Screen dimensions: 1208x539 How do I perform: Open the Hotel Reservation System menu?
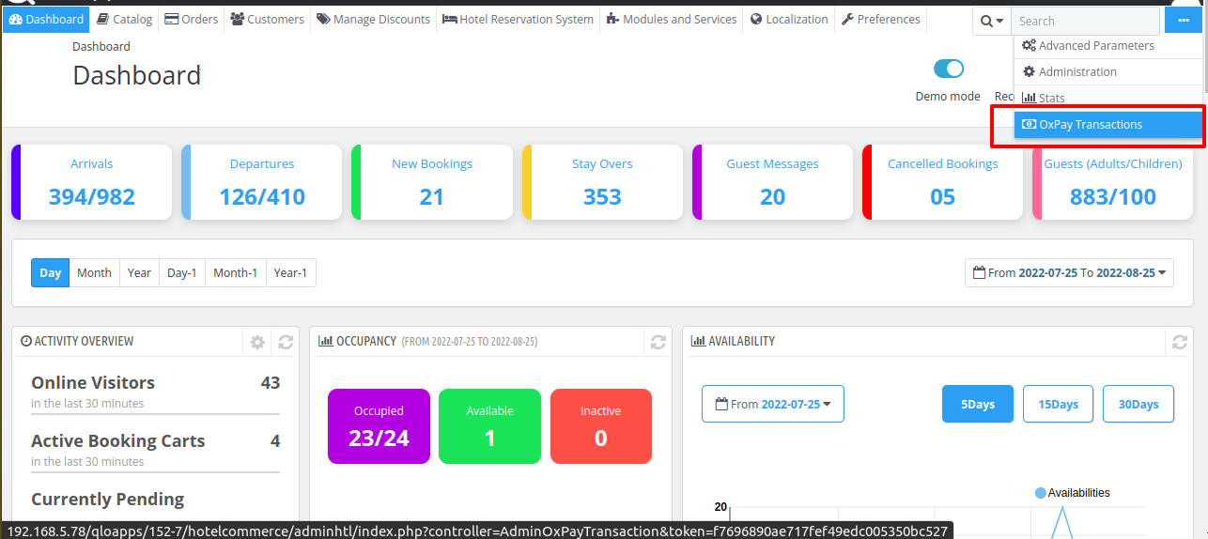pos(518,19)
